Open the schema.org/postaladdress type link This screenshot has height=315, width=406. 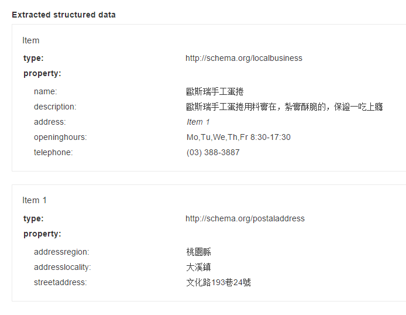tap(245, 218)
